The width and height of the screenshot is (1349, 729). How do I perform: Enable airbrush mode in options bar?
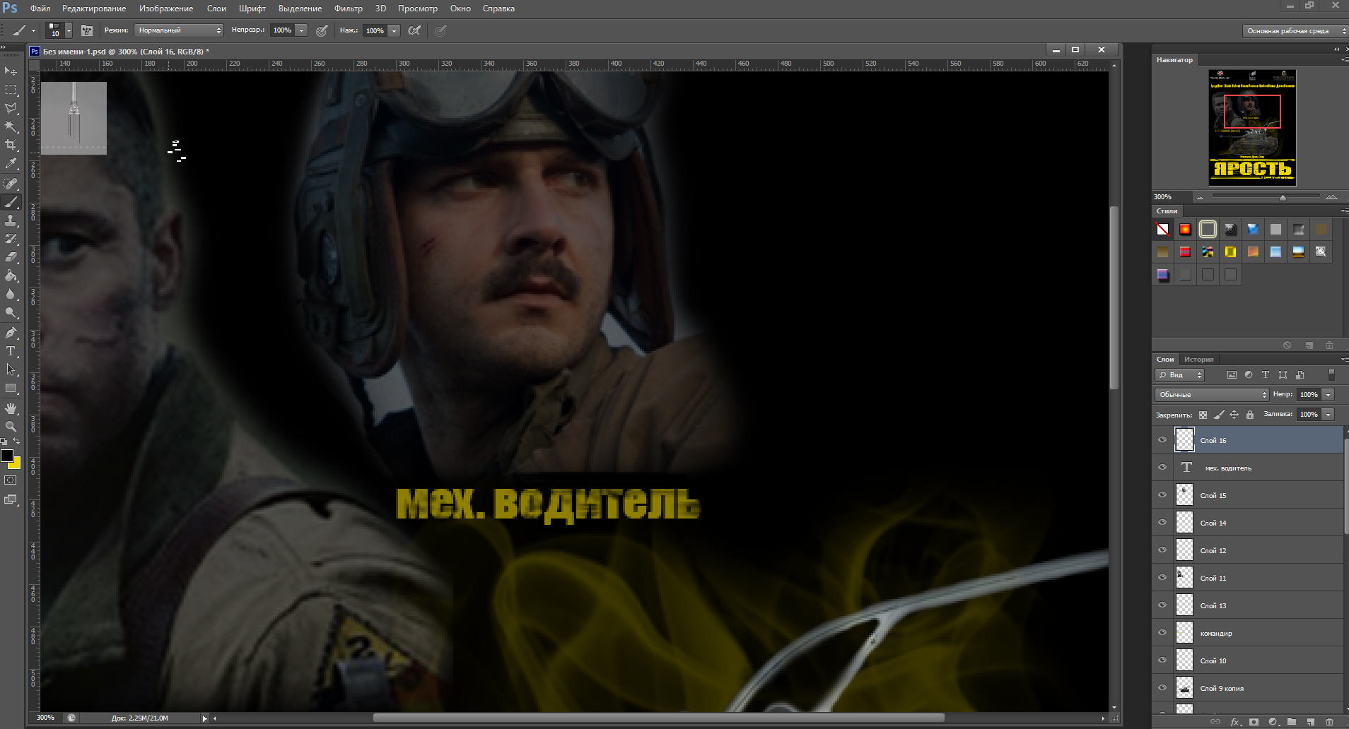pyautogui.click(x=415, y=30)
